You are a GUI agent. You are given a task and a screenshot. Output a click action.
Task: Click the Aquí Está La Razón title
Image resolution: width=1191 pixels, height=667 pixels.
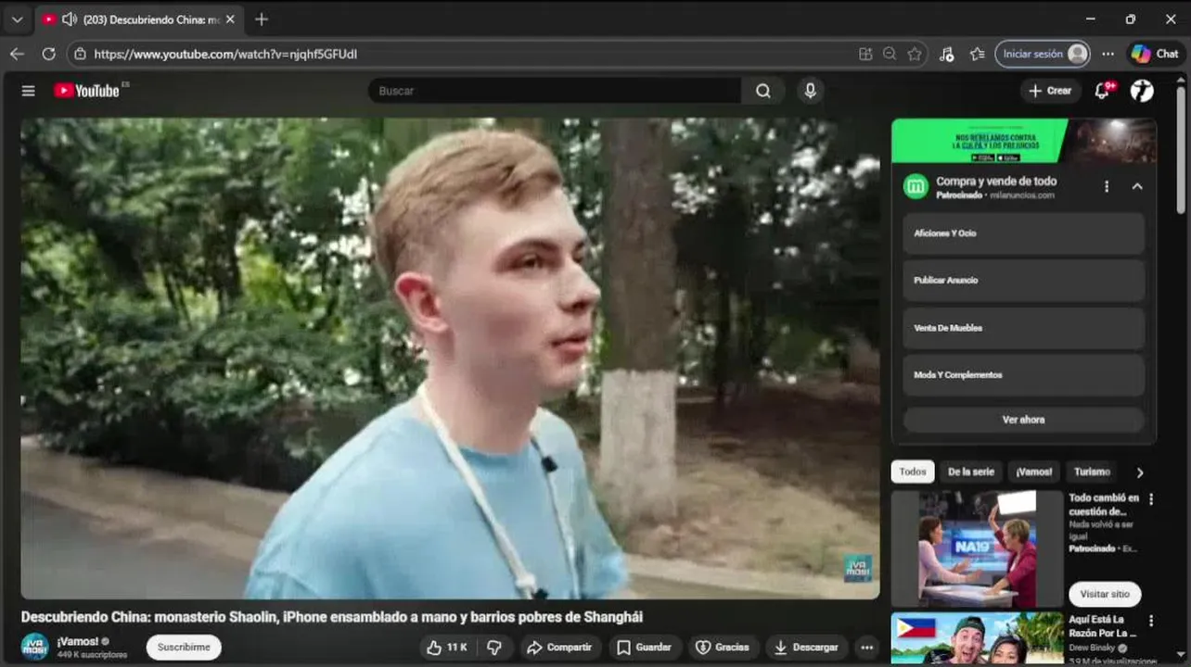tap(1103, 626)
